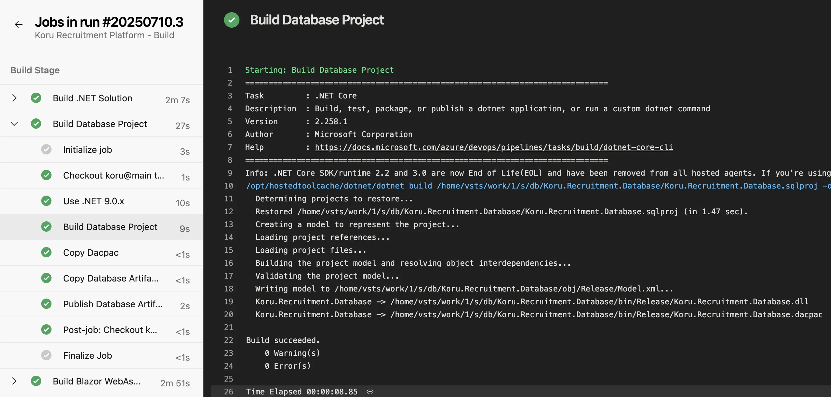Click the gray check next to Finalize Job
The width and height of the screenshot is (831, 397).
[x=47, y=355]
